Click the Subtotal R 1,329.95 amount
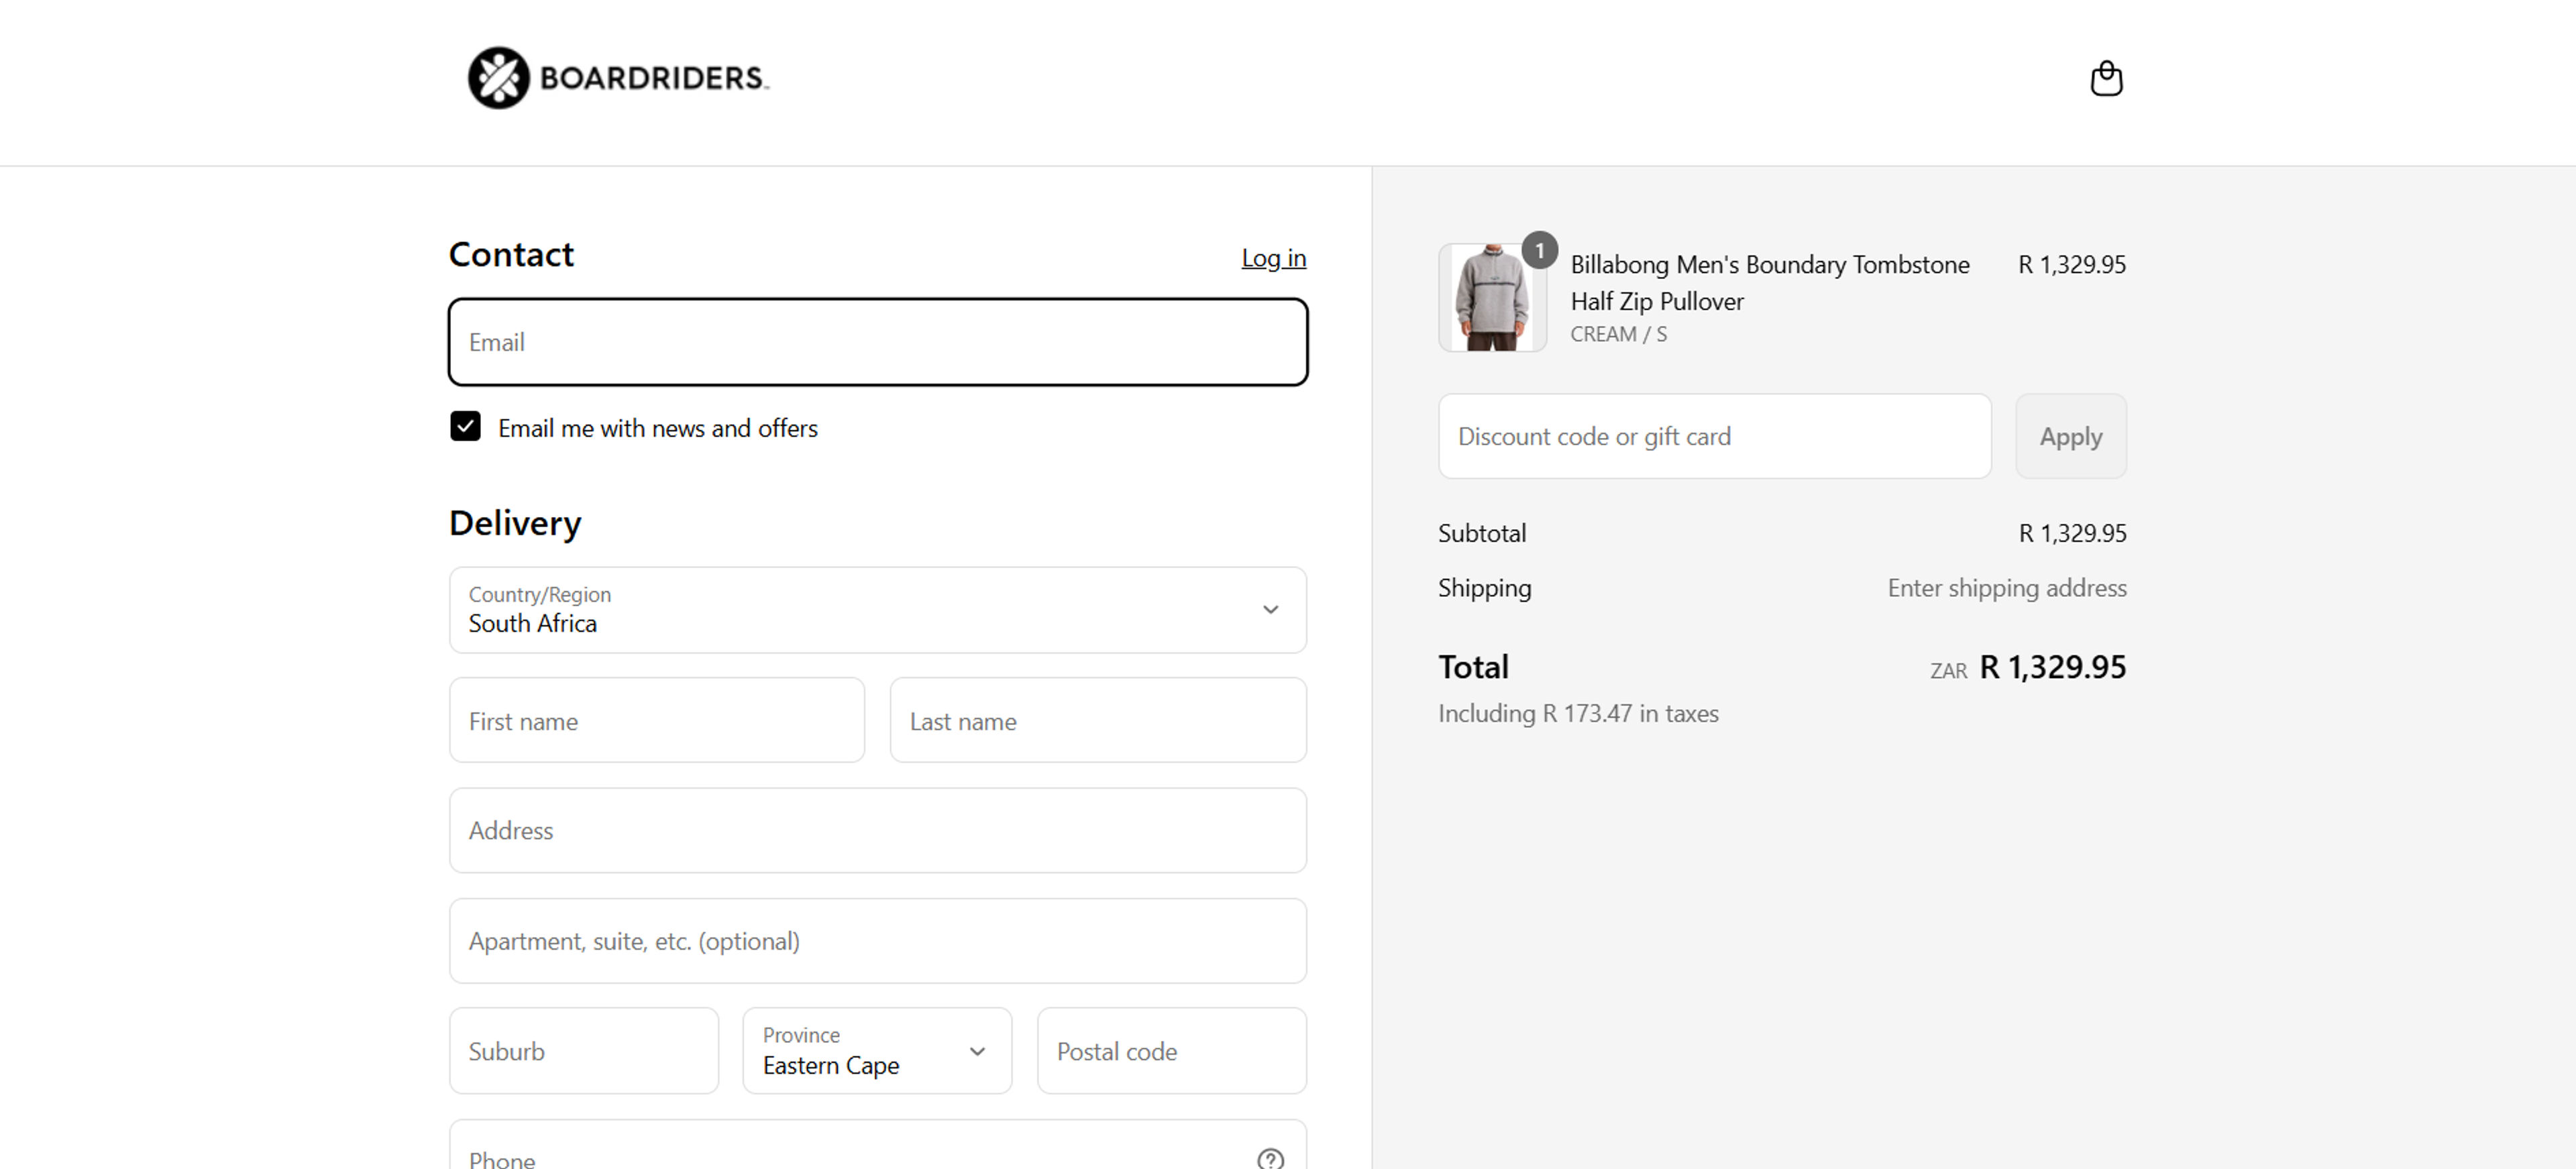Screen dimensions: 2576x1169 (2072, 533)
